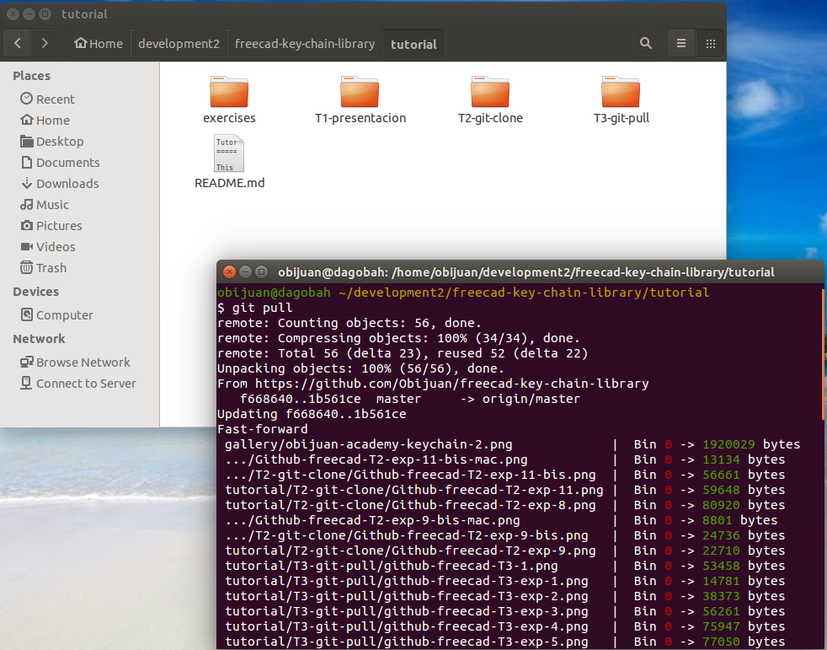Image resolution: width=827 pixels, height=650 pixels.
Task: Go back to previous folder
Action: 18,43
